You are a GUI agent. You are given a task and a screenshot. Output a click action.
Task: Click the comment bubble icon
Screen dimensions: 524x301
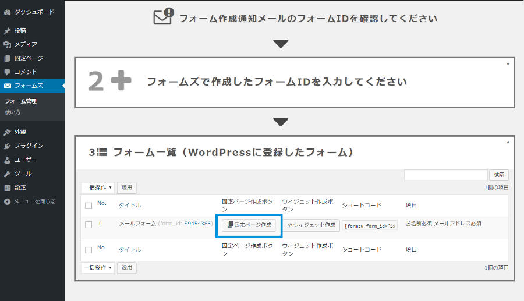point(8,72)
